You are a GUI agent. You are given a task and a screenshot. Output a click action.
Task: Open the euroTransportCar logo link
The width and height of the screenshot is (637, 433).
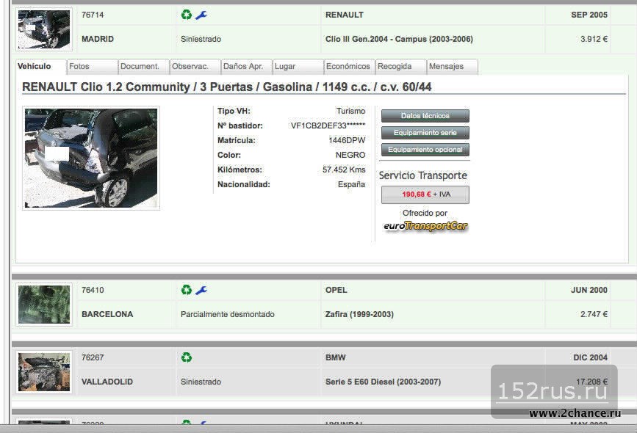click(425, 226)
